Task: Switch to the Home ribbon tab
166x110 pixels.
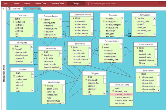Action: (16, 4)
